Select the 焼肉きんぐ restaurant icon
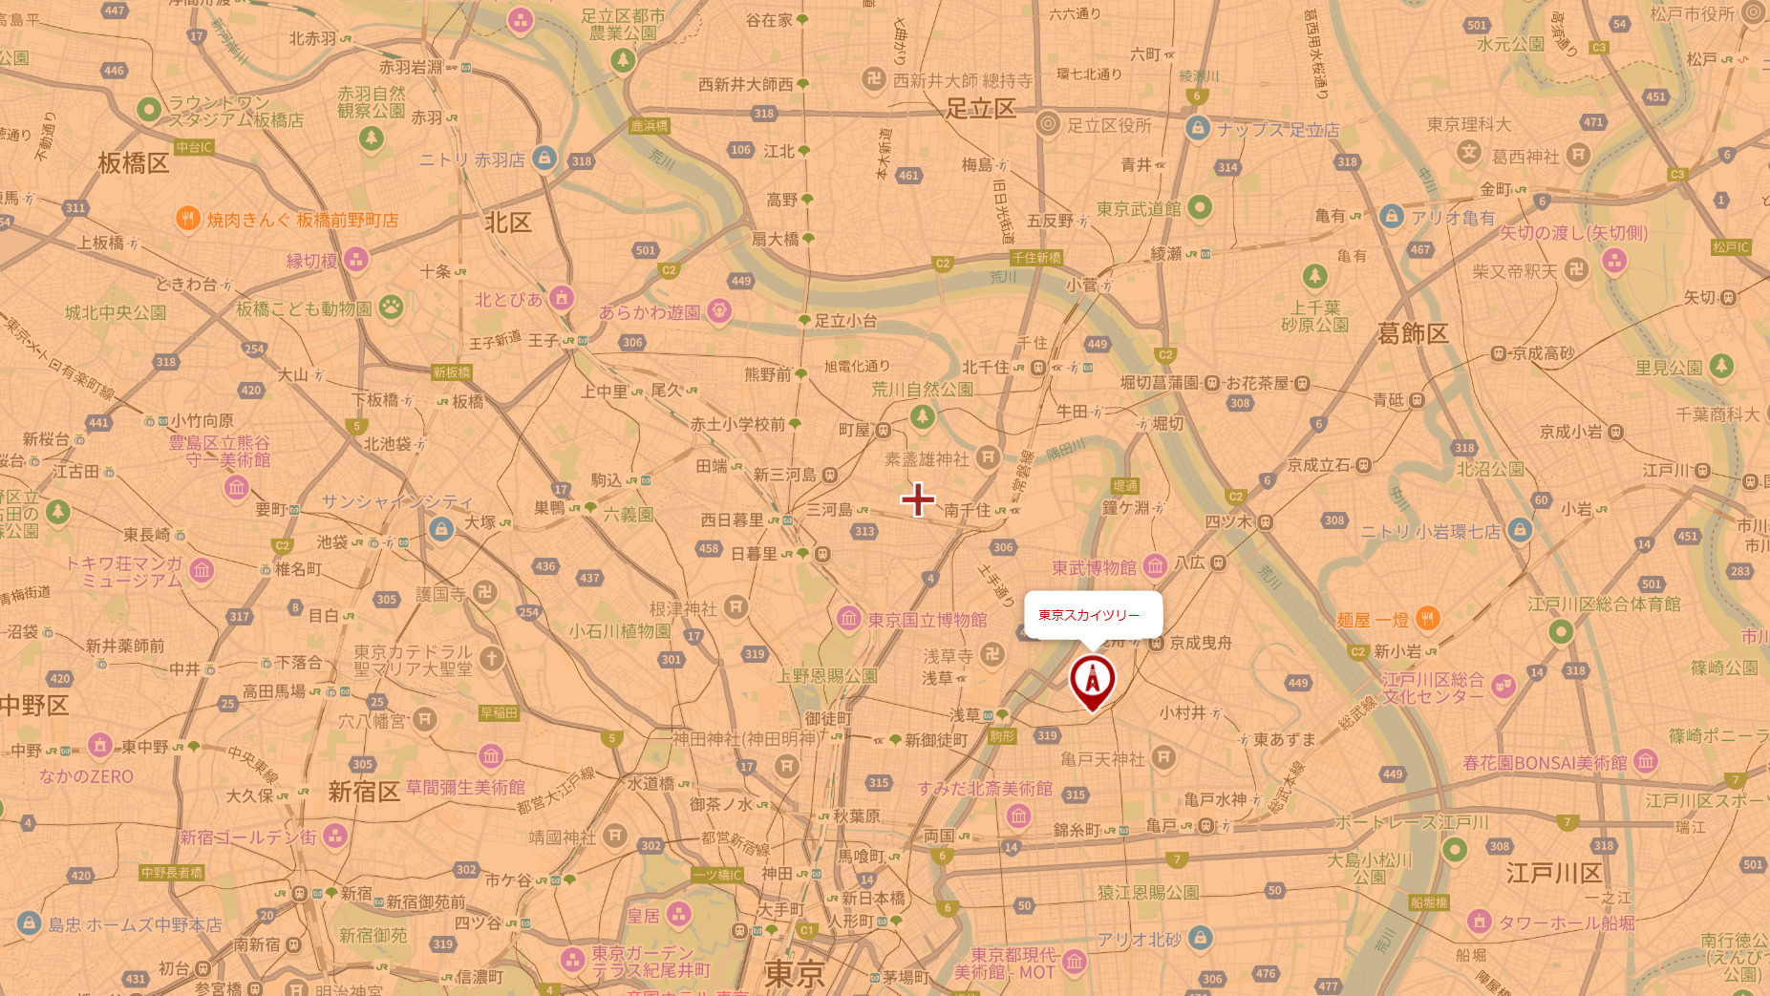Viewport: 1770px width, 996px height. pyautogui.click(x=187, y=219)
